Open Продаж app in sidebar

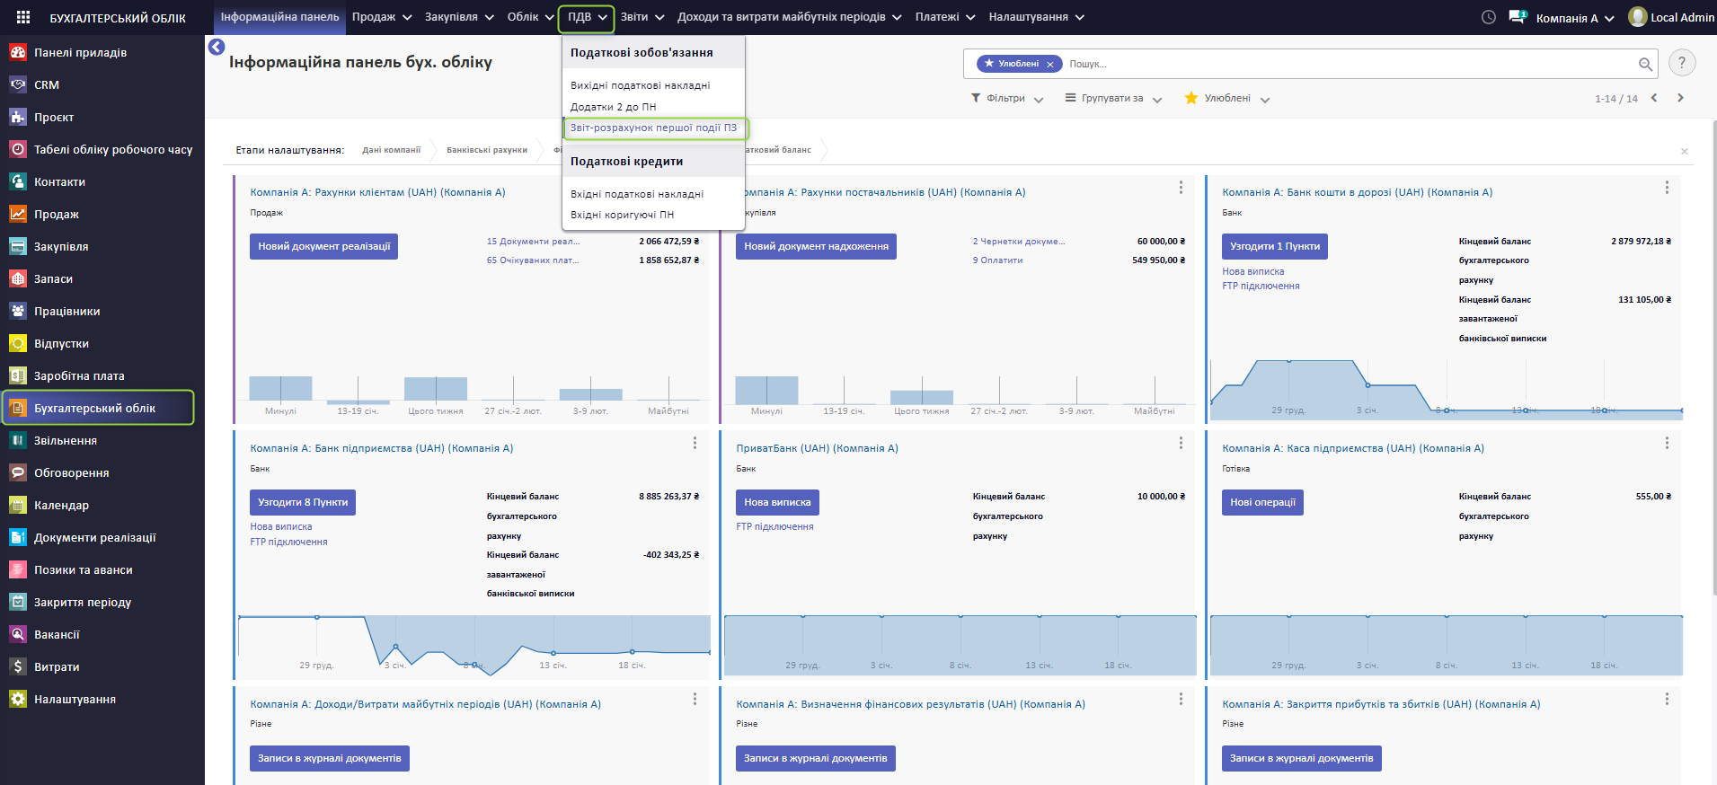57,214
